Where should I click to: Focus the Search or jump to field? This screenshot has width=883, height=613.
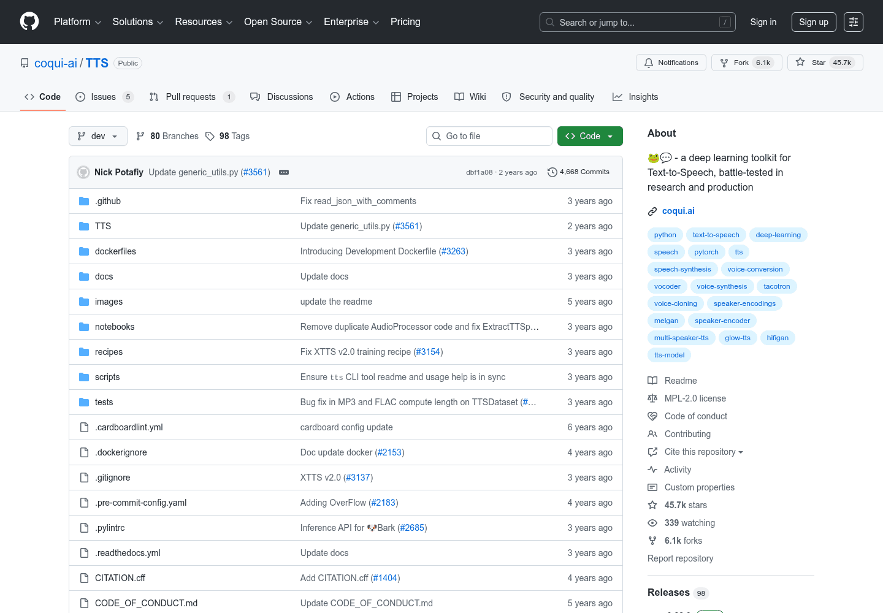tap(637, 22)
